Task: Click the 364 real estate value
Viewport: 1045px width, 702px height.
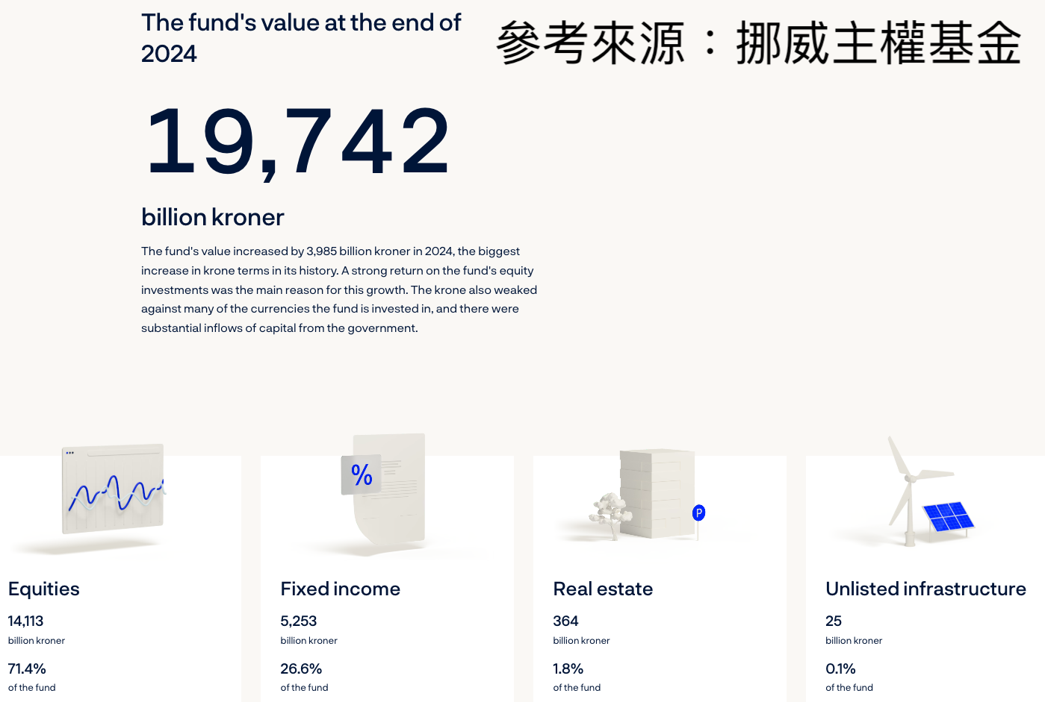Action: [565, 621]
